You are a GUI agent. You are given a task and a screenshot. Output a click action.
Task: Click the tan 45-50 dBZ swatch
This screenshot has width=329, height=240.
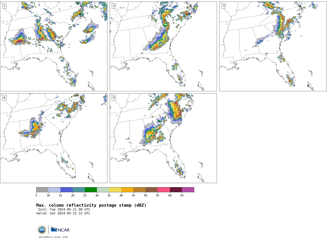click(x=139, y=190)
